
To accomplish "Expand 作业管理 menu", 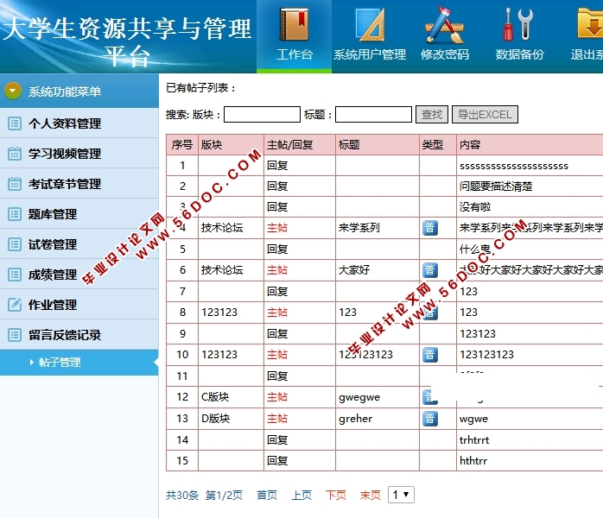I will pos(79,305).
